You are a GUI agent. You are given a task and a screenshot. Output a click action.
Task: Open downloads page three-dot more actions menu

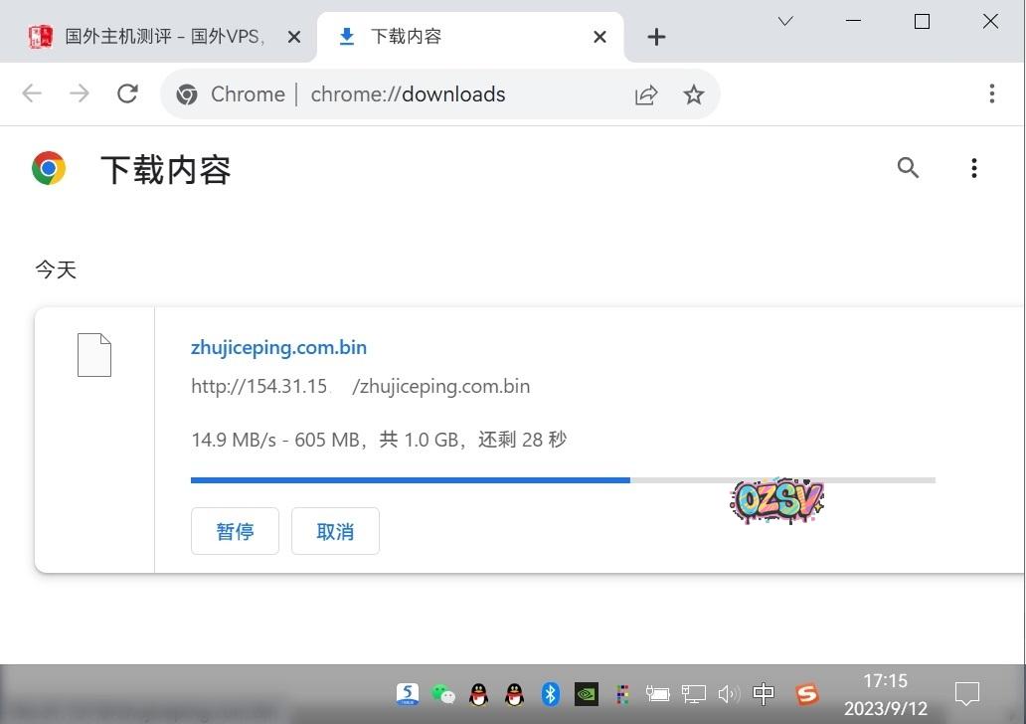tap(973, 168)
